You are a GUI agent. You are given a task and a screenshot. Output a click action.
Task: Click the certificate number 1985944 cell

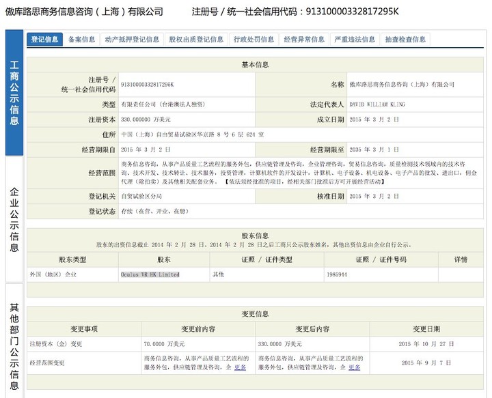click(x=337, y=274)
